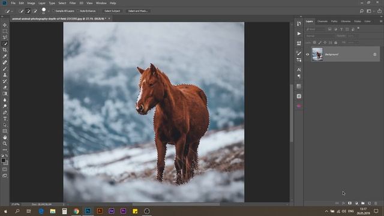Screen dimensions: 384x216
Task: Choose Subtract from Selection mode
Action: coord(35,11)
